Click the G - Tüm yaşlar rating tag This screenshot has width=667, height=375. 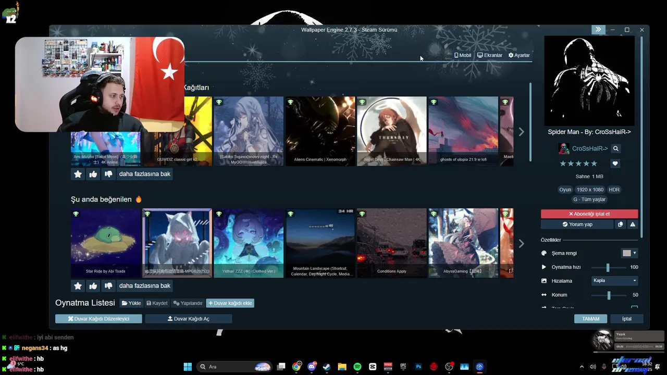click(x=589, y=199)
